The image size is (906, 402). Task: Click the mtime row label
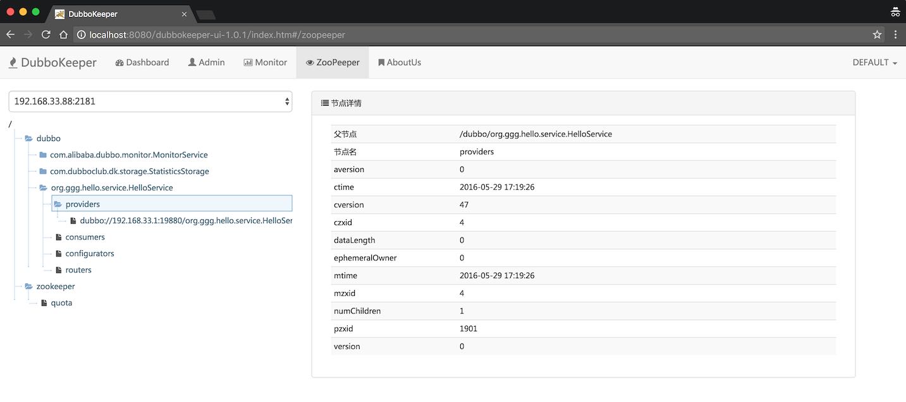tap(344, 276)
